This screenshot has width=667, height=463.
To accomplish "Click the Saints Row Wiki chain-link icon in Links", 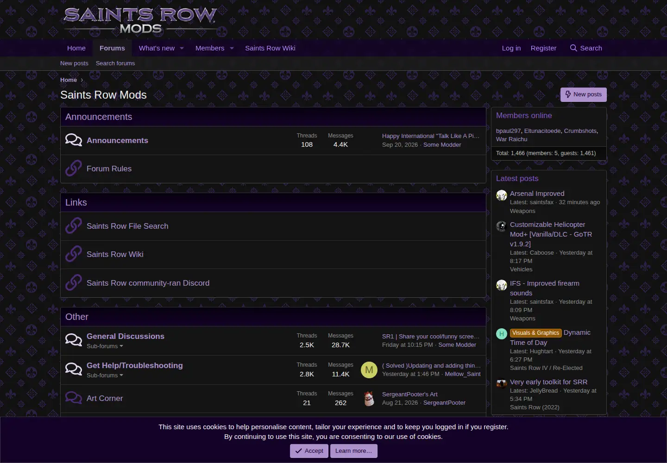I will [74, 254].
